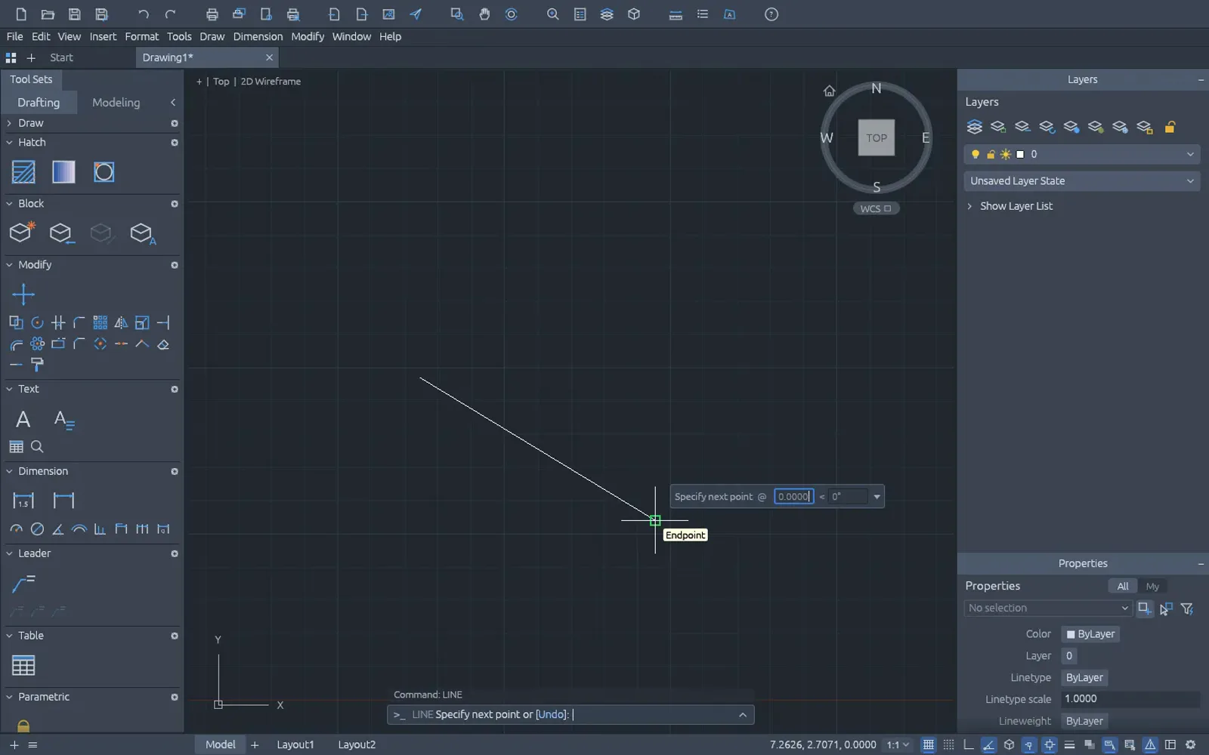Image resolution: width=1209 pixels, height=755 pixels.
Task: Toggle grid display in the status bar
Action: click(929, 745)
